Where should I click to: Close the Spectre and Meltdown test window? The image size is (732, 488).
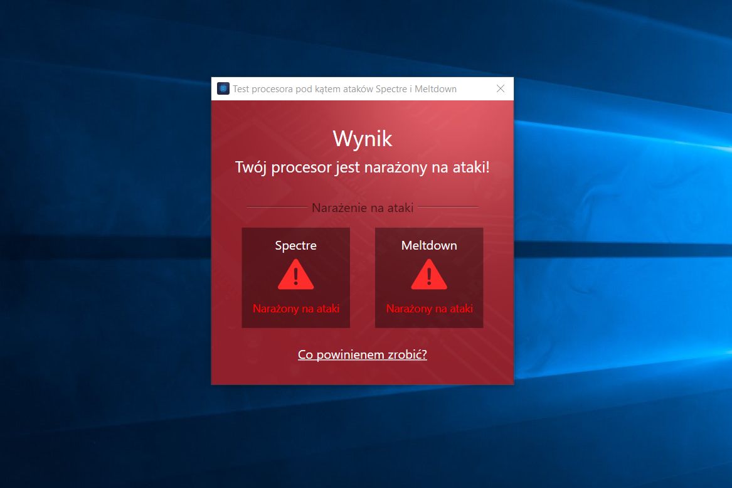click(501, 88)
